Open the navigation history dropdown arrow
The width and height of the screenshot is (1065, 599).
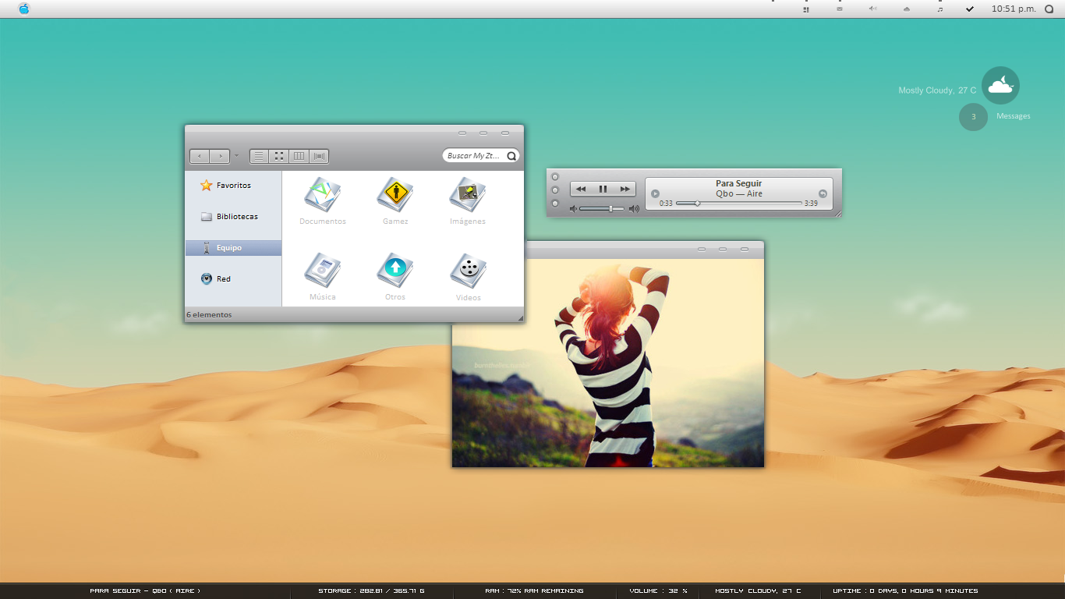[x=236, y=156]
